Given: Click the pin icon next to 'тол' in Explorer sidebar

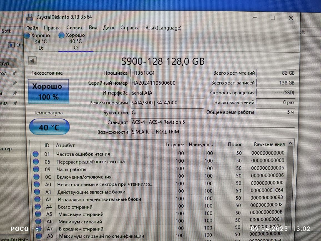Looking at the screenshot, I should coord(14,73).
